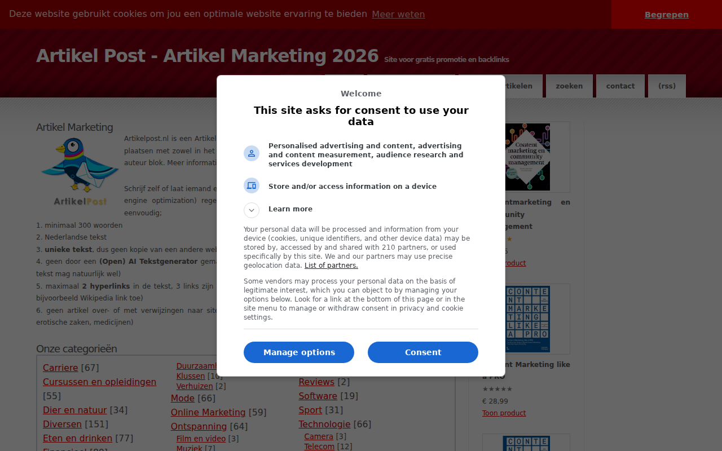Open the Meer weten cookie link
Screen dimensions: 722x451
[x=398, y=14]
